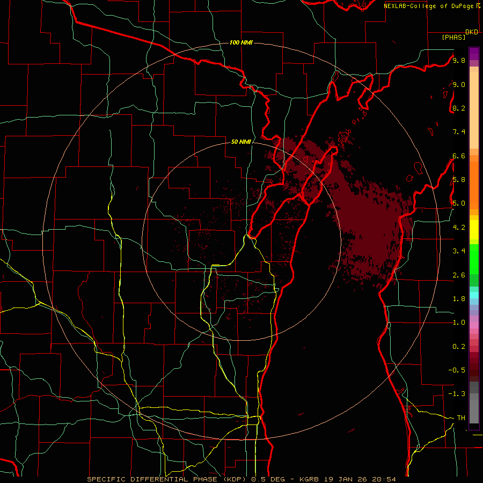Click the 7.4 scale value
This screenshot has height=483, width=483.
(x=459, y=132)
